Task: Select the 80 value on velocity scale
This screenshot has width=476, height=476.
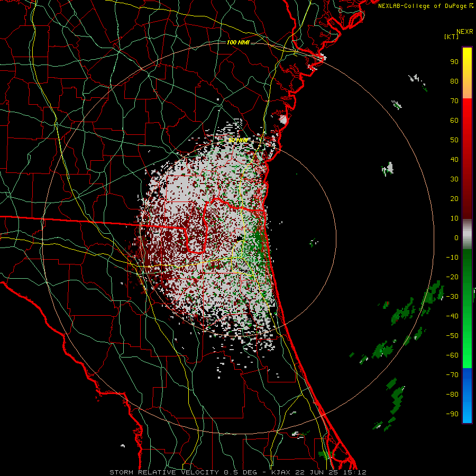Action: pyautogui.click(x=454, y=81)
